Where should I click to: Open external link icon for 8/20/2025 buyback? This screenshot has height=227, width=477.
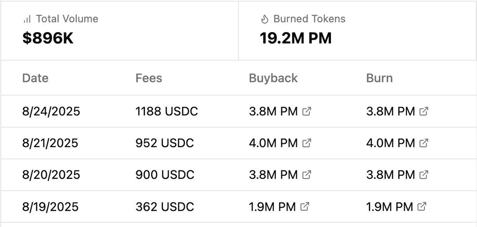307,175
